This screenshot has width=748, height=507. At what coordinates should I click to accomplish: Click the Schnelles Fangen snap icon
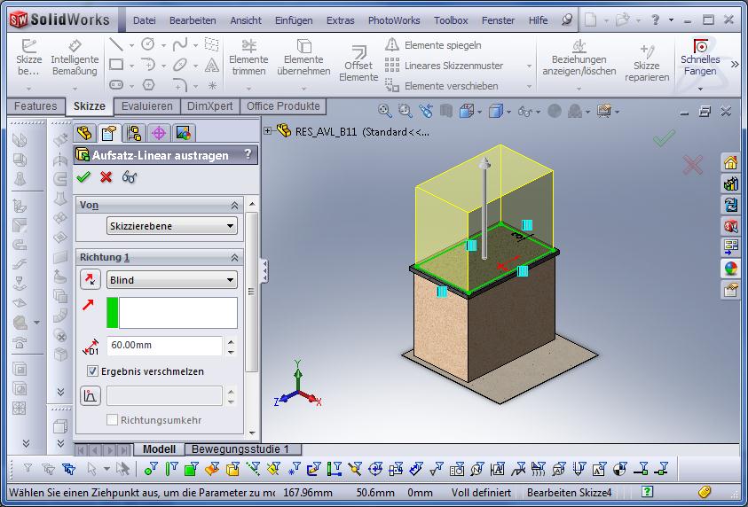pos(700,58)
